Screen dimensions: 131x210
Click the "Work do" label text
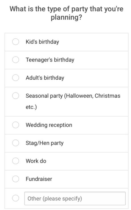[36, 161]
